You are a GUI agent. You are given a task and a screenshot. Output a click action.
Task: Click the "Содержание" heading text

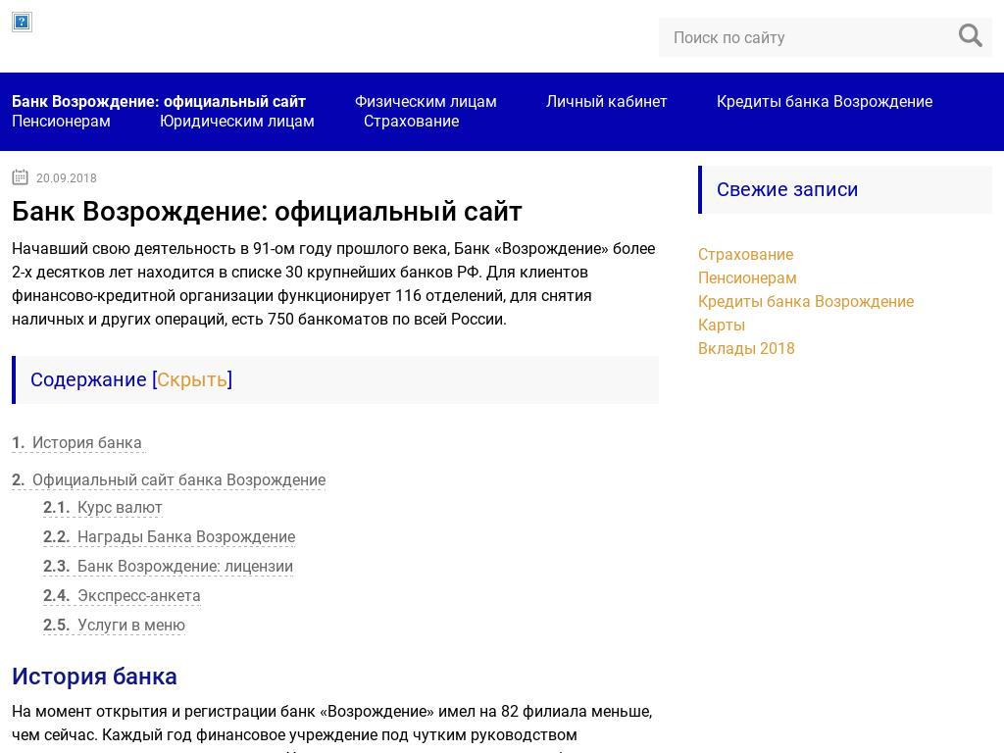(88, 379)
